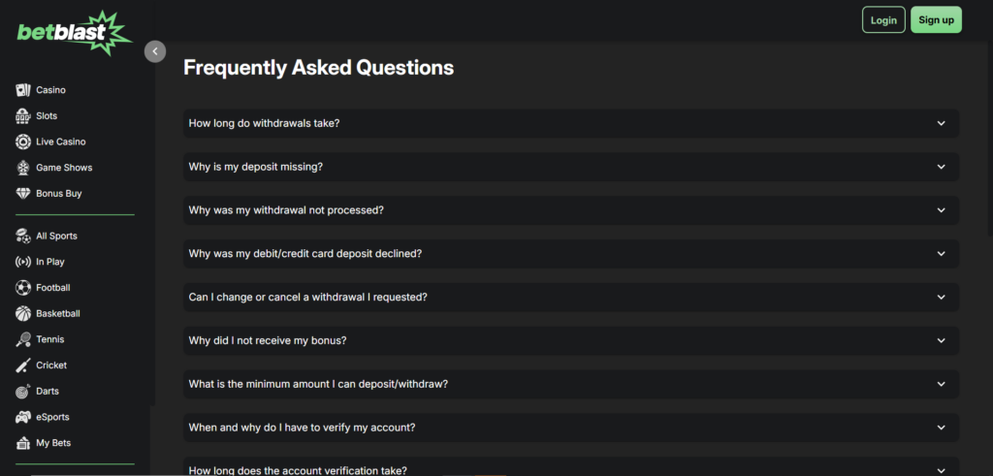Click the Darts target icon

tap(23, 392)
